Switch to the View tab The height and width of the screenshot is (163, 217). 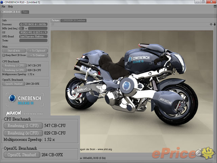25,12
